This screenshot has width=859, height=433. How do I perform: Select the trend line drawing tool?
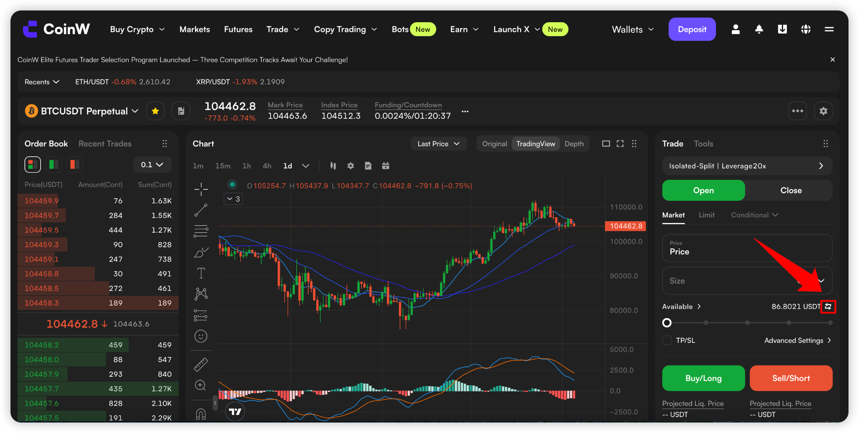[x=201, y=210]
